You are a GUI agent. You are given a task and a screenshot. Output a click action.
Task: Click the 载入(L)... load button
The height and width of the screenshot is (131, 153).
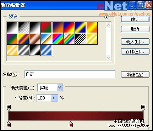[x=135, y=41]
